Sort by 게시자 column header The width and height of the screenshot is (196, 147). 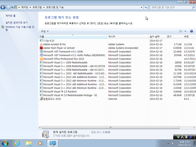point(128,36)
